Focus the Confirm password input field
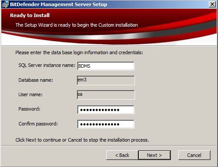 [106, 124]
